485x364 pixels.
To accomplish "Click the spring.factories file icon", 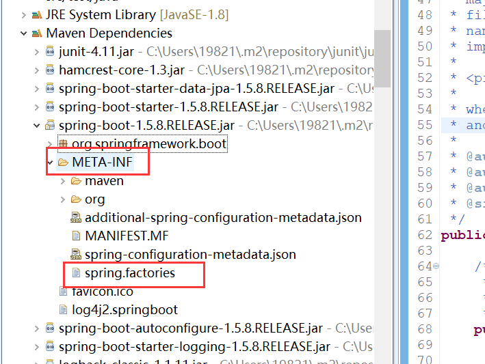I will (x=76, y=272).
